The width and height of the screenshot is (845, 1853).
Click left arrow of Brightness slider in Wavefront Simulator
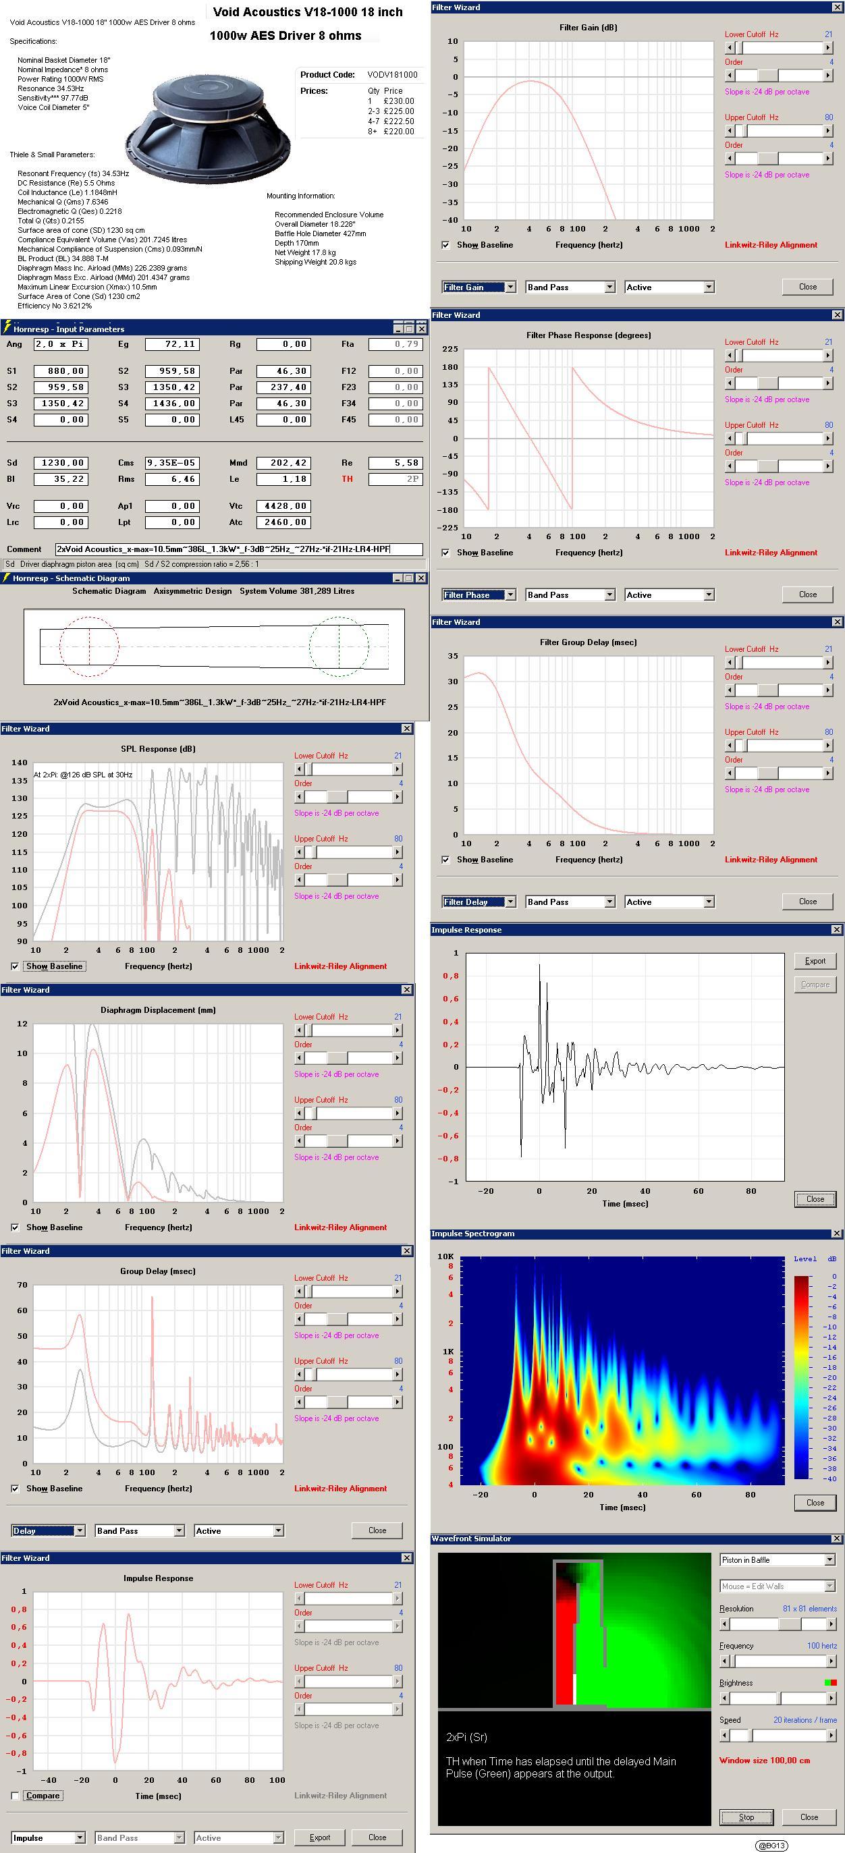click(724, 1698)
